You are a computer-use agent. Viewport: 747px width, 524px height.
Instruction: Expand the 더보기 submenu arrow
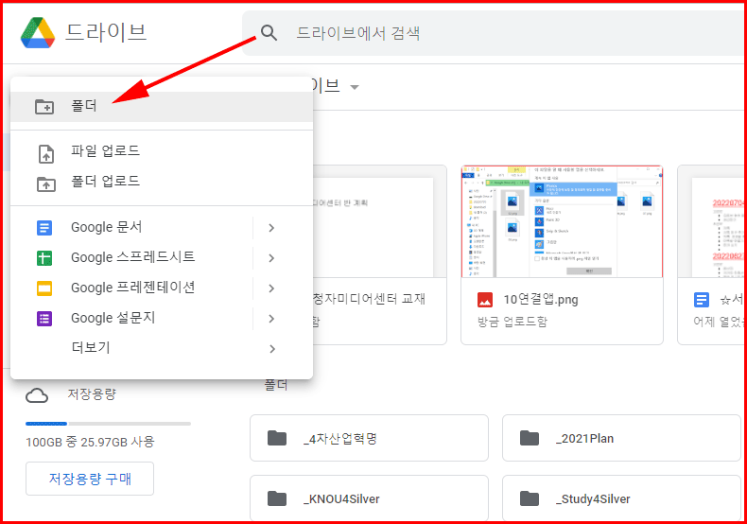[271, 349]
